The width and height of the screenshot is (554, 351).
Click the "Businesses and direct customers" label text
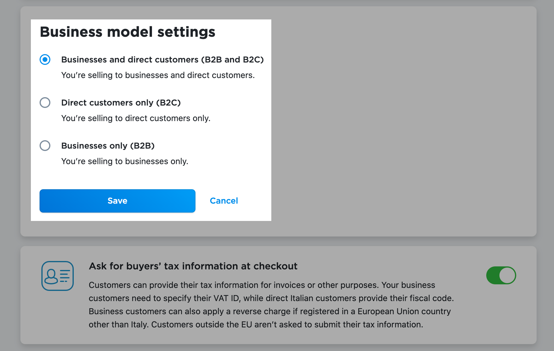pos(162,59)
